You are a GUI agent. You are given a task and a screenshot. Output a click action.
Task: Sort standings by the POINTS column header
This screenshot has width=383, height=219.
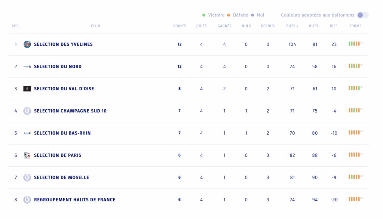(180, 26)
